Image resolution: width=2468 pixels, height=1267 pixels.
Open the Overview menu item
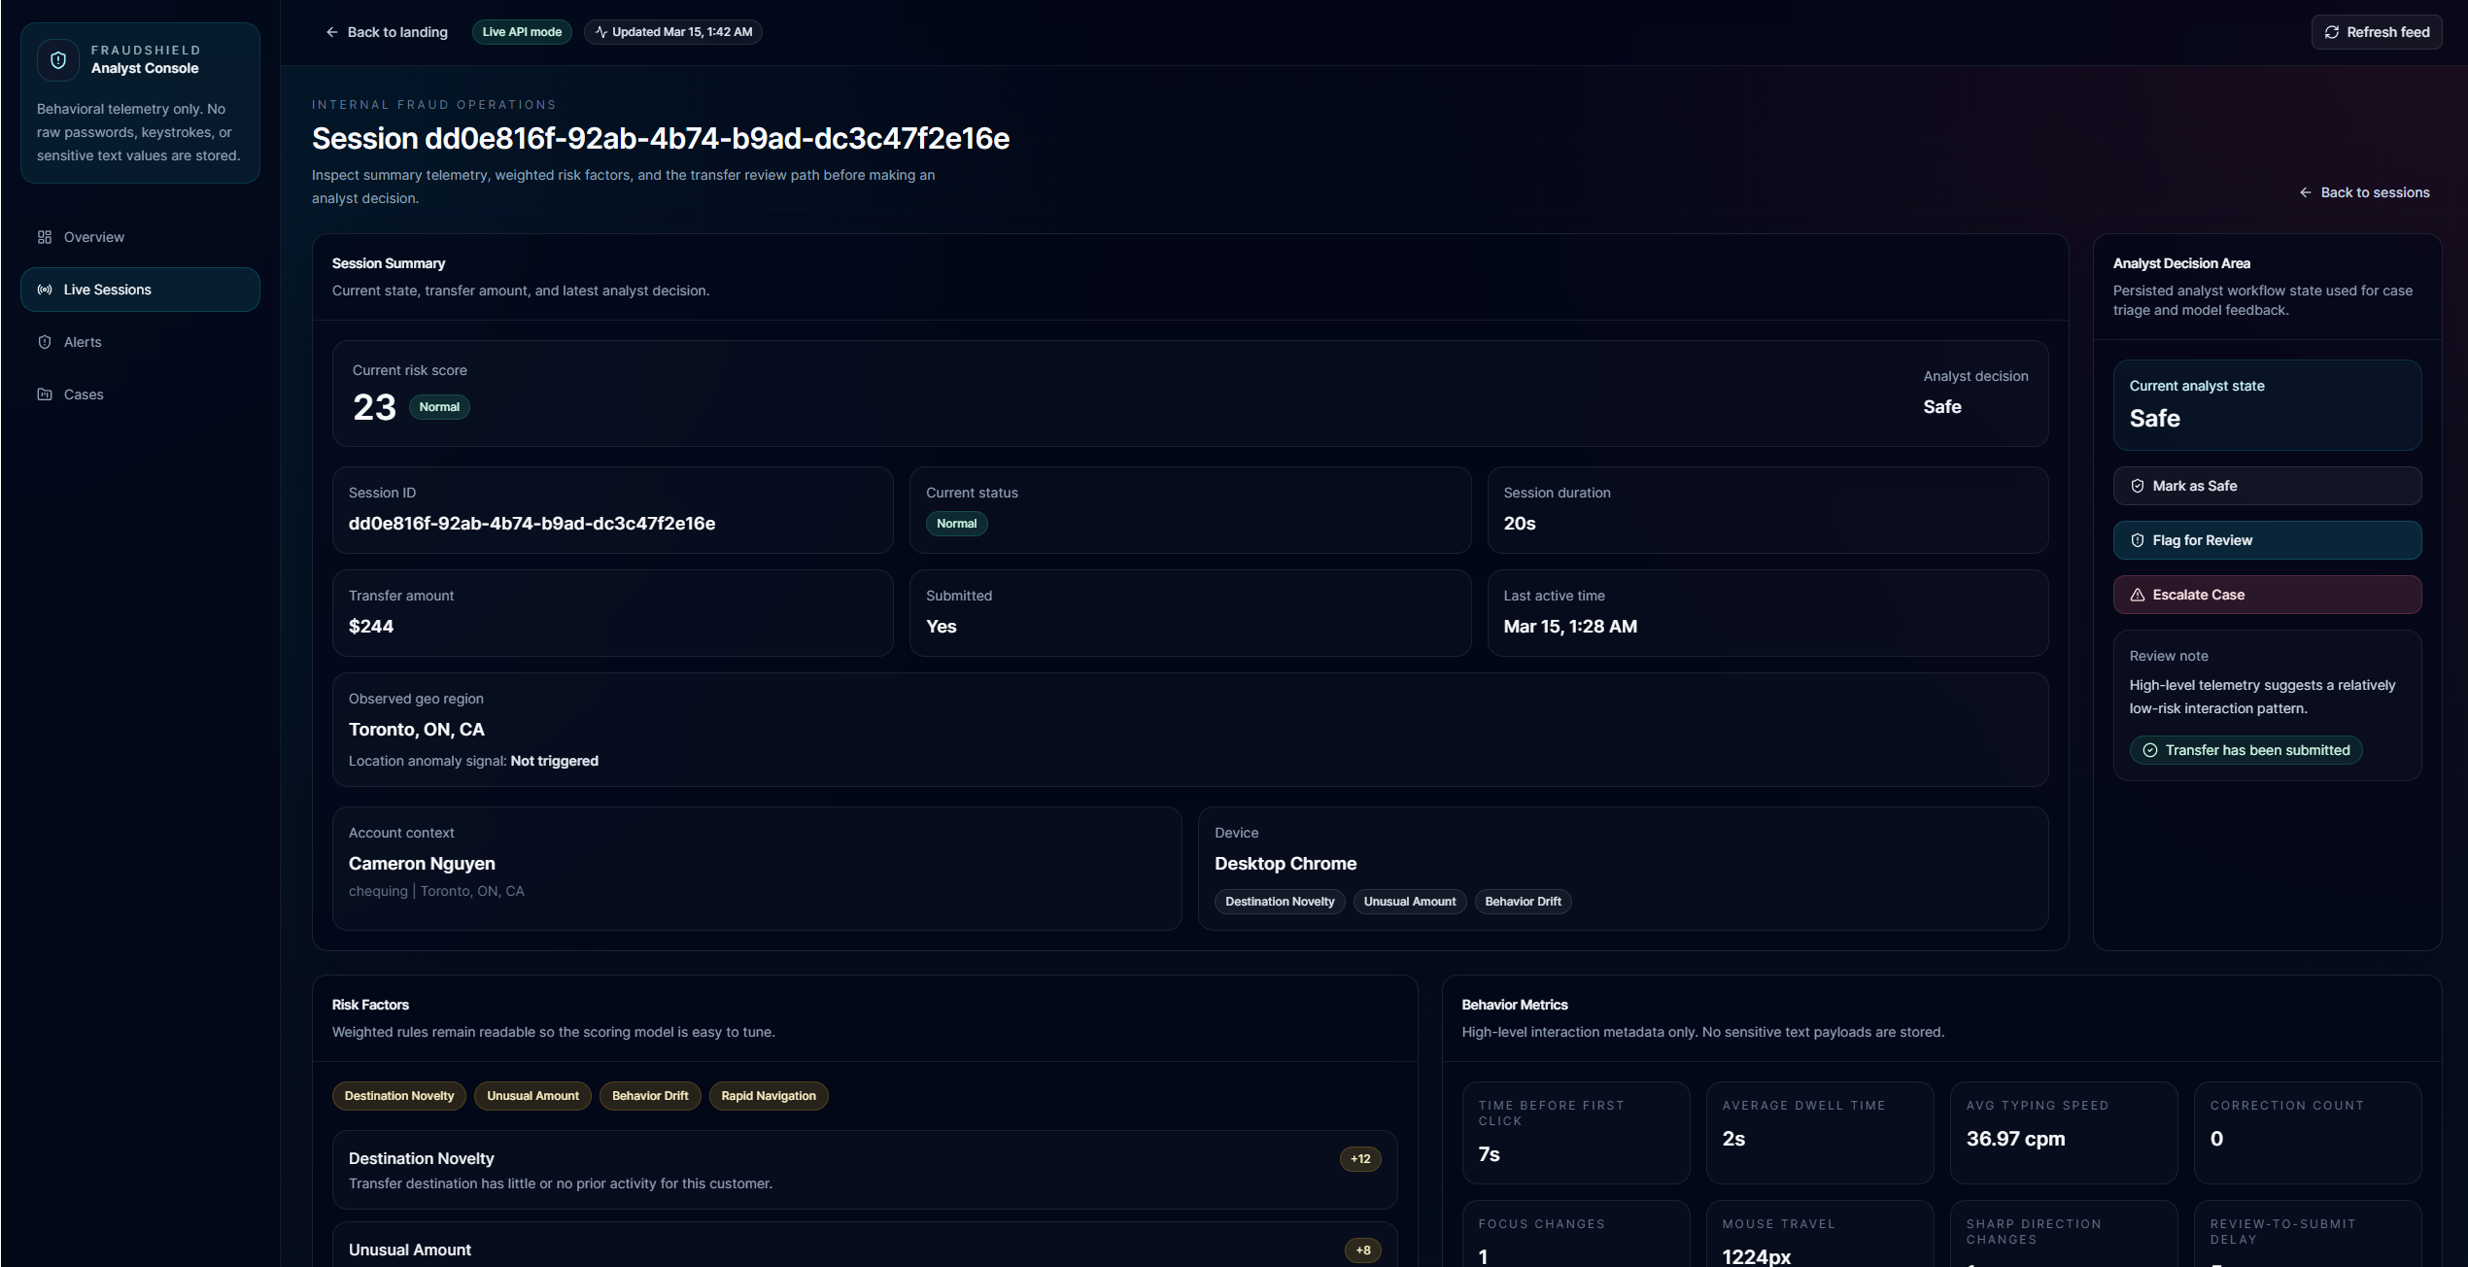(x=94, y=237)
